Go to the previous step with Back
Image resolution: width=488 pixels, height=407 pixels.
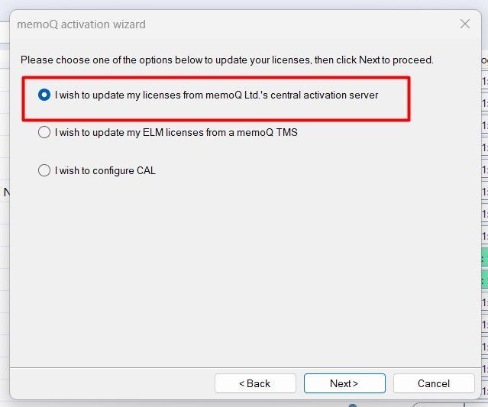coord(255,383)
